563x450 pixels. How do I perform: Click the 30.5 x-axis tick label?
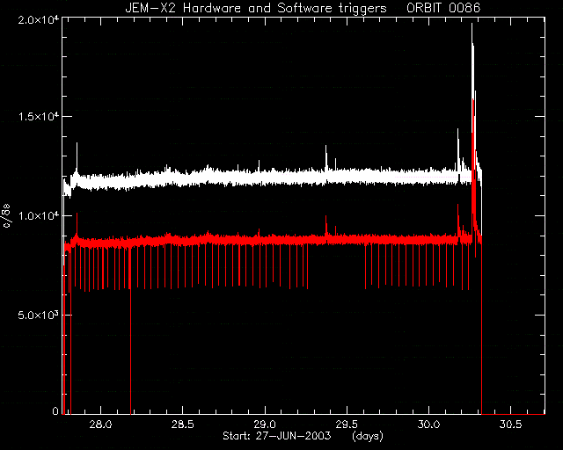(510, 425)
